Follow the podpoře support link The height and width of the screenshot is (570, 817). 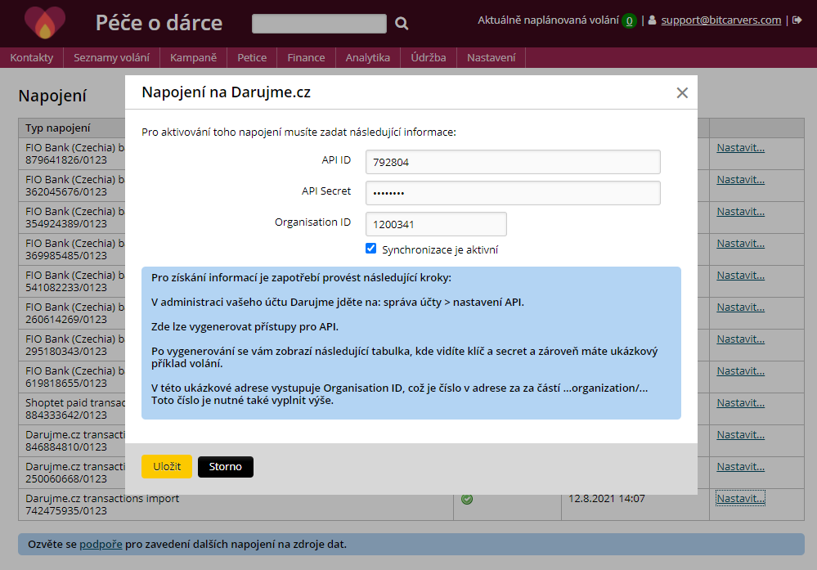tap(101, 544)
